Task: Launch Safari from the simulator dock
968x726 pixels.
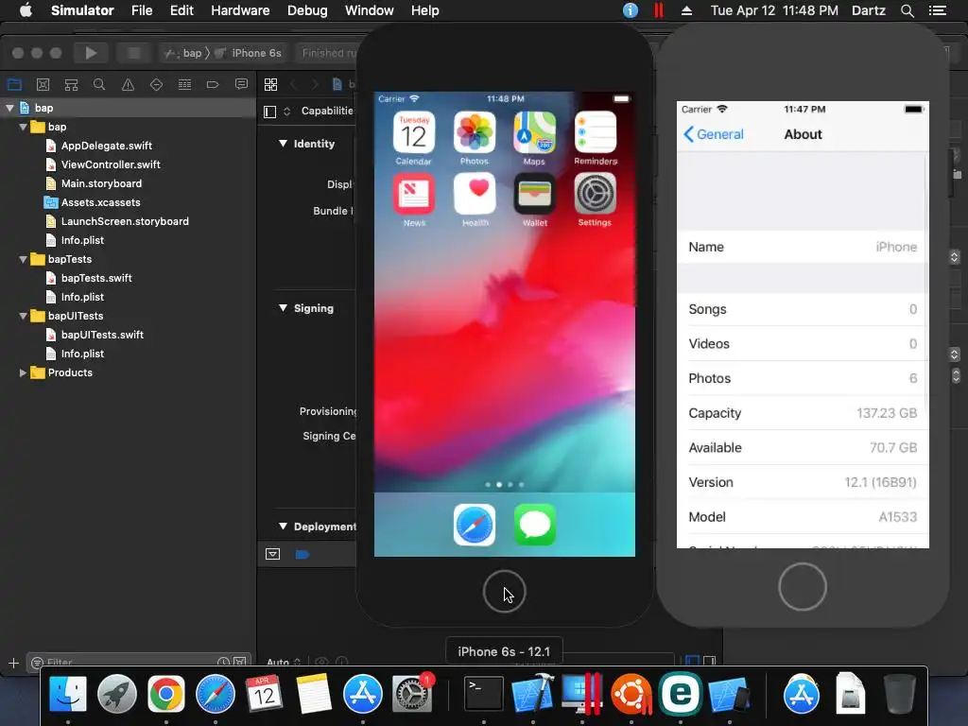Action: tap(475, 525)
